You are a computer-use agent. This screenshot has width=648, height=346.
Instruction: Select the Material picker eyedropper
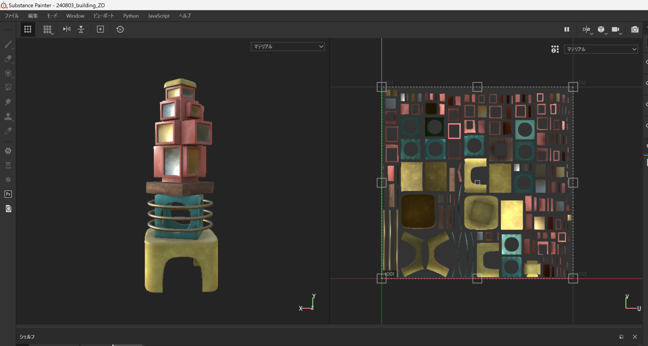(x=8, y=131)
